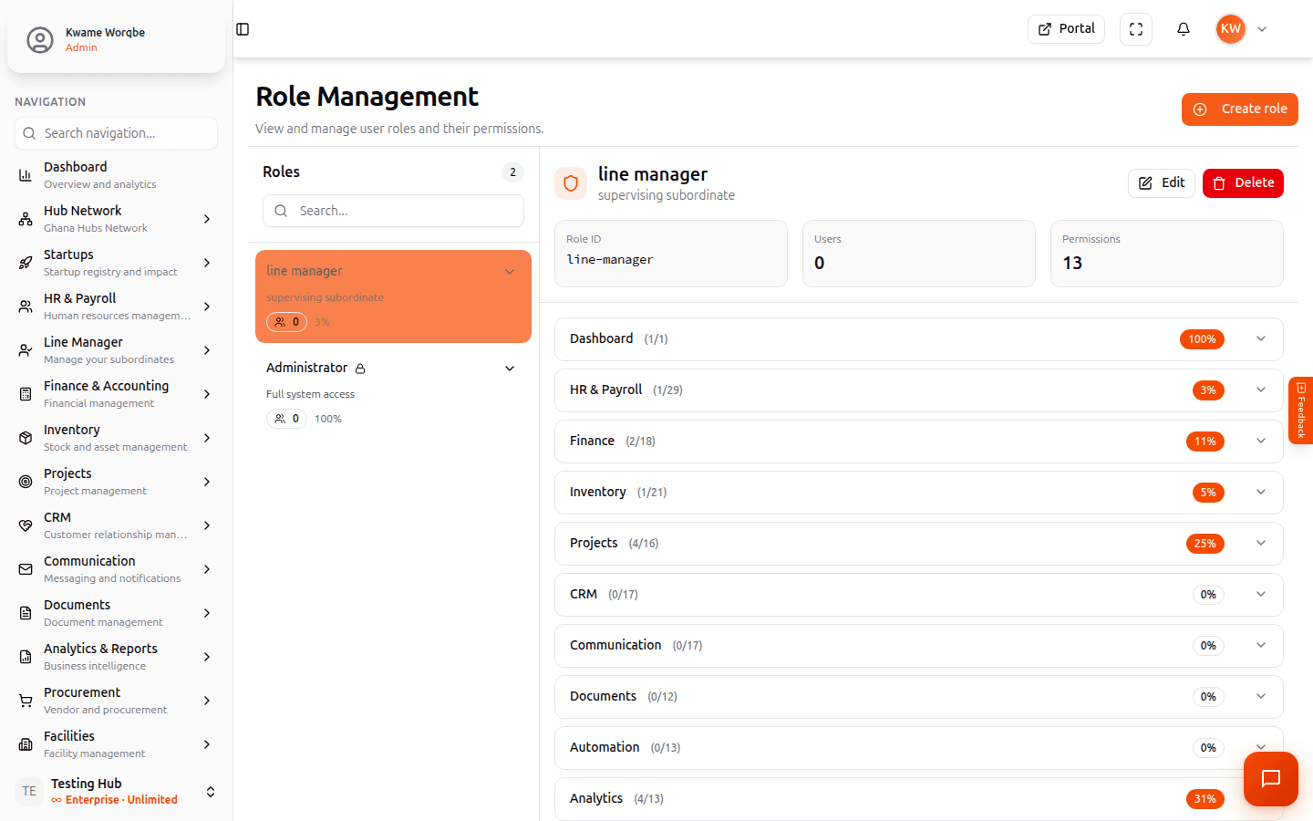Viewport: 1313px width, 821px height.
Task: Click the Create role button
Action: tap(1240, 109)
